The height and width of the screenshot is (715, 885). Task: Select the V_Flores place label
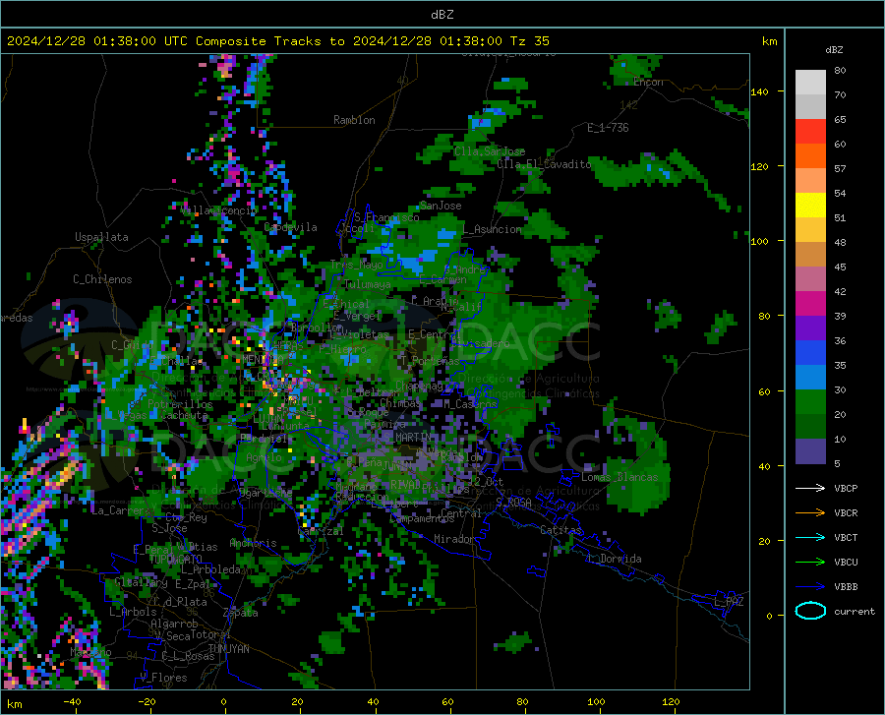(x=163, y=678)
